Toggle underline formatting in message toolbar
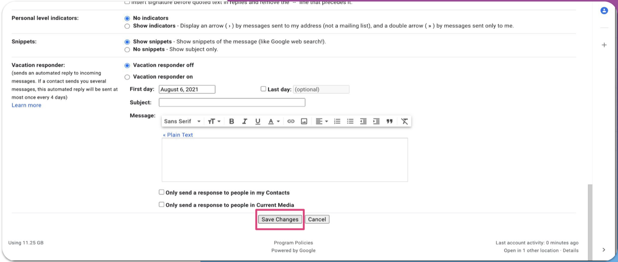The height and width of the screenshot is (262, 618). coord(258,122)
